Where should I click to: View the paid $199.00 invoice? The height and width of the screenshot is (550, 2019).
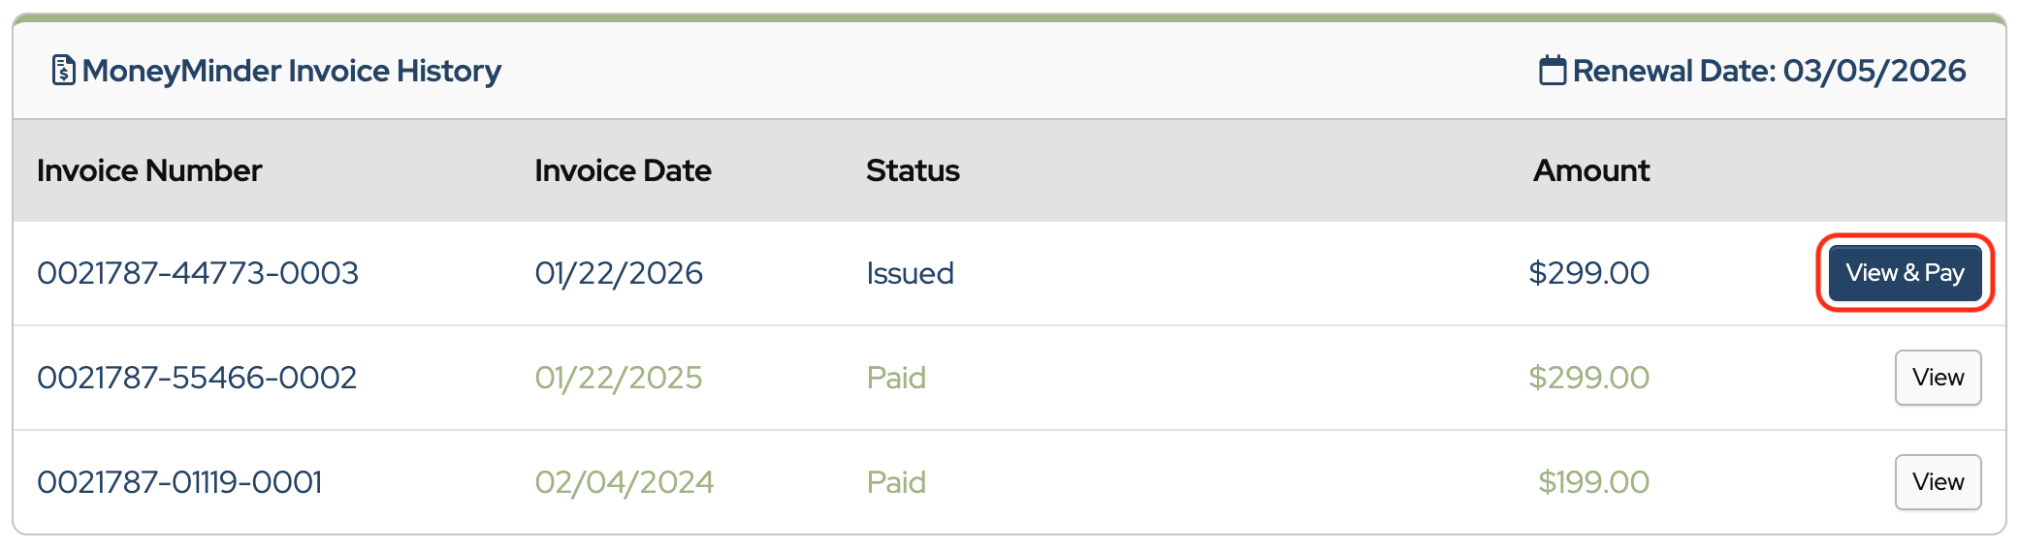point(1937,482)
